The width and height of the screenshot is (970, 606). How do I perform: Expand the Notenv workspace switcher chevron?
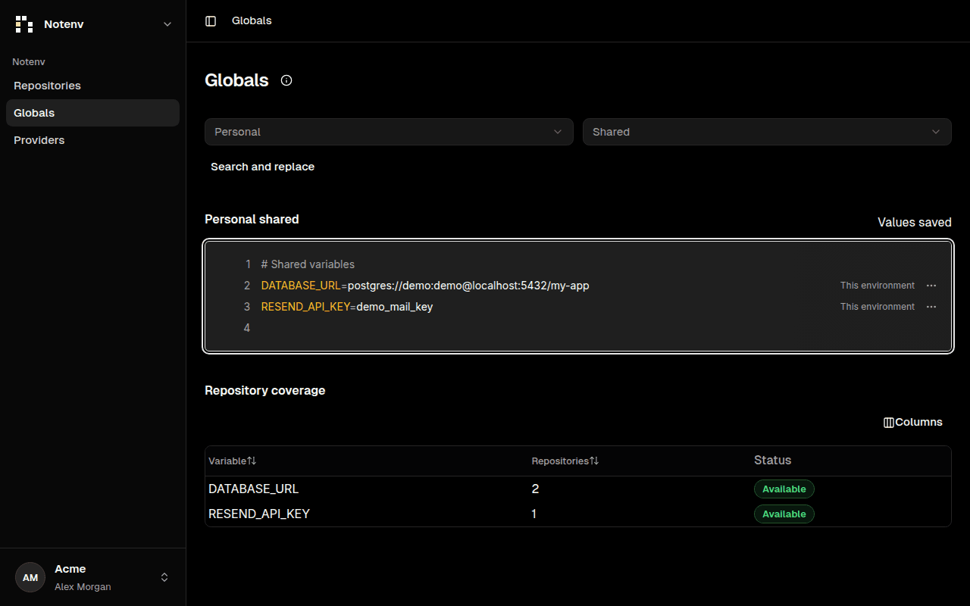(x=167, y=24)
